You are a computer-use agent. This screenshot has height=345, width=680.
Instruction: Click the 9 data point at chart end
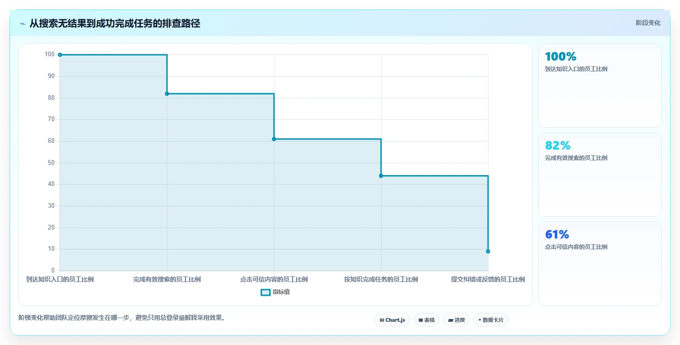click(488, 251)
